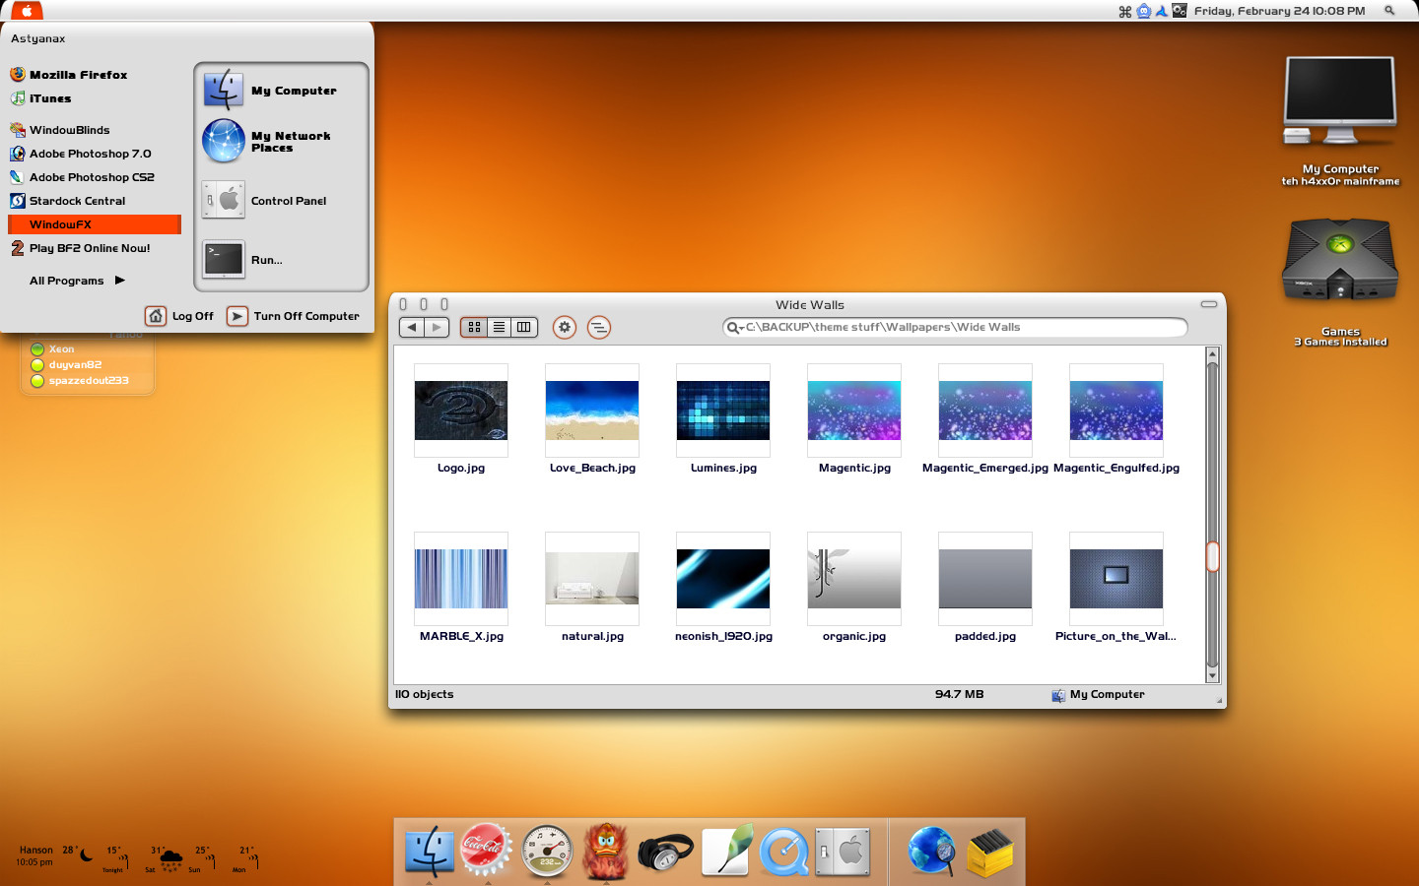Image resolution: width=1419 pixels, height=886 pixels.
Task: Switch to column view in Wide Walls
Action: [524, 328]
